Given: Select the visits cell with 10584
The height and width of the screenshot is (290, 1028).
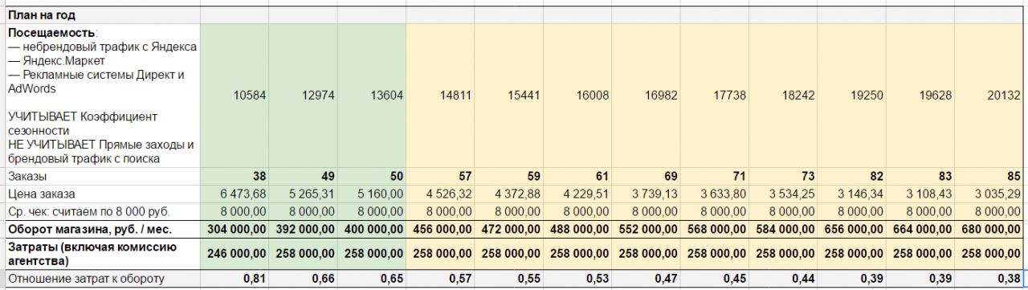Looking at the screenshot, I should [x=235, y=96].
